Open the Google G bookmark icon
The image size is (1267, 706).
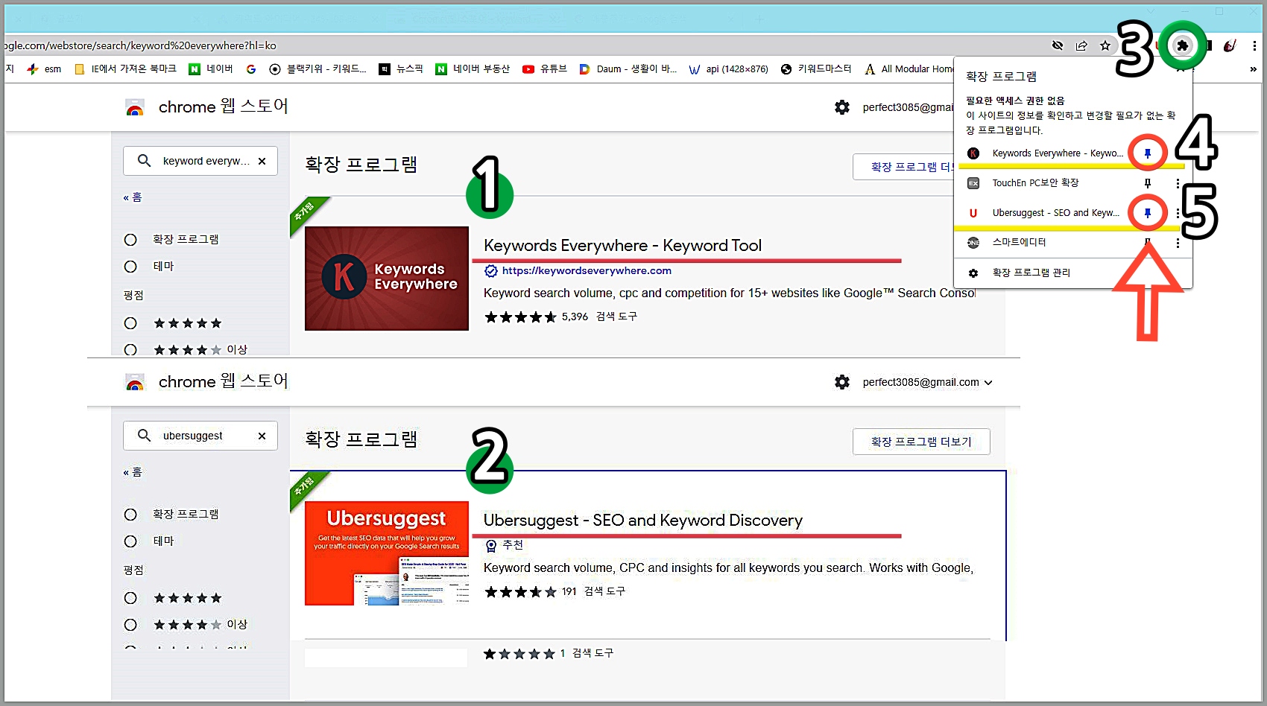point(251,69)
